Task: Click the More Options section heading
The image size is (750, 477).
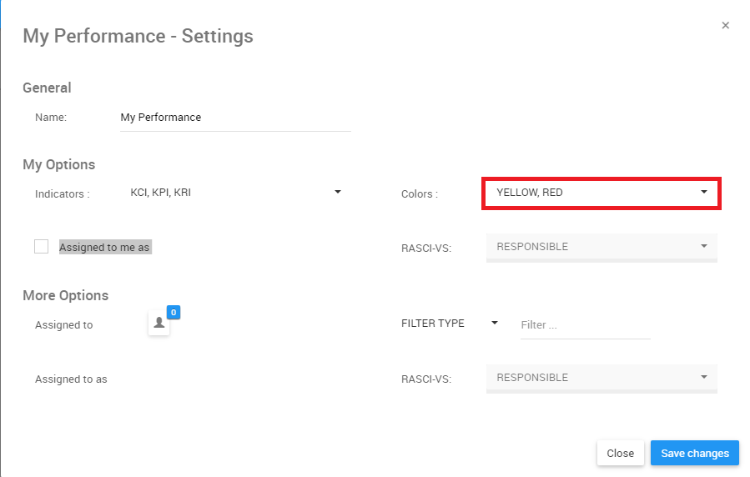Action: [x=66, y=295]
